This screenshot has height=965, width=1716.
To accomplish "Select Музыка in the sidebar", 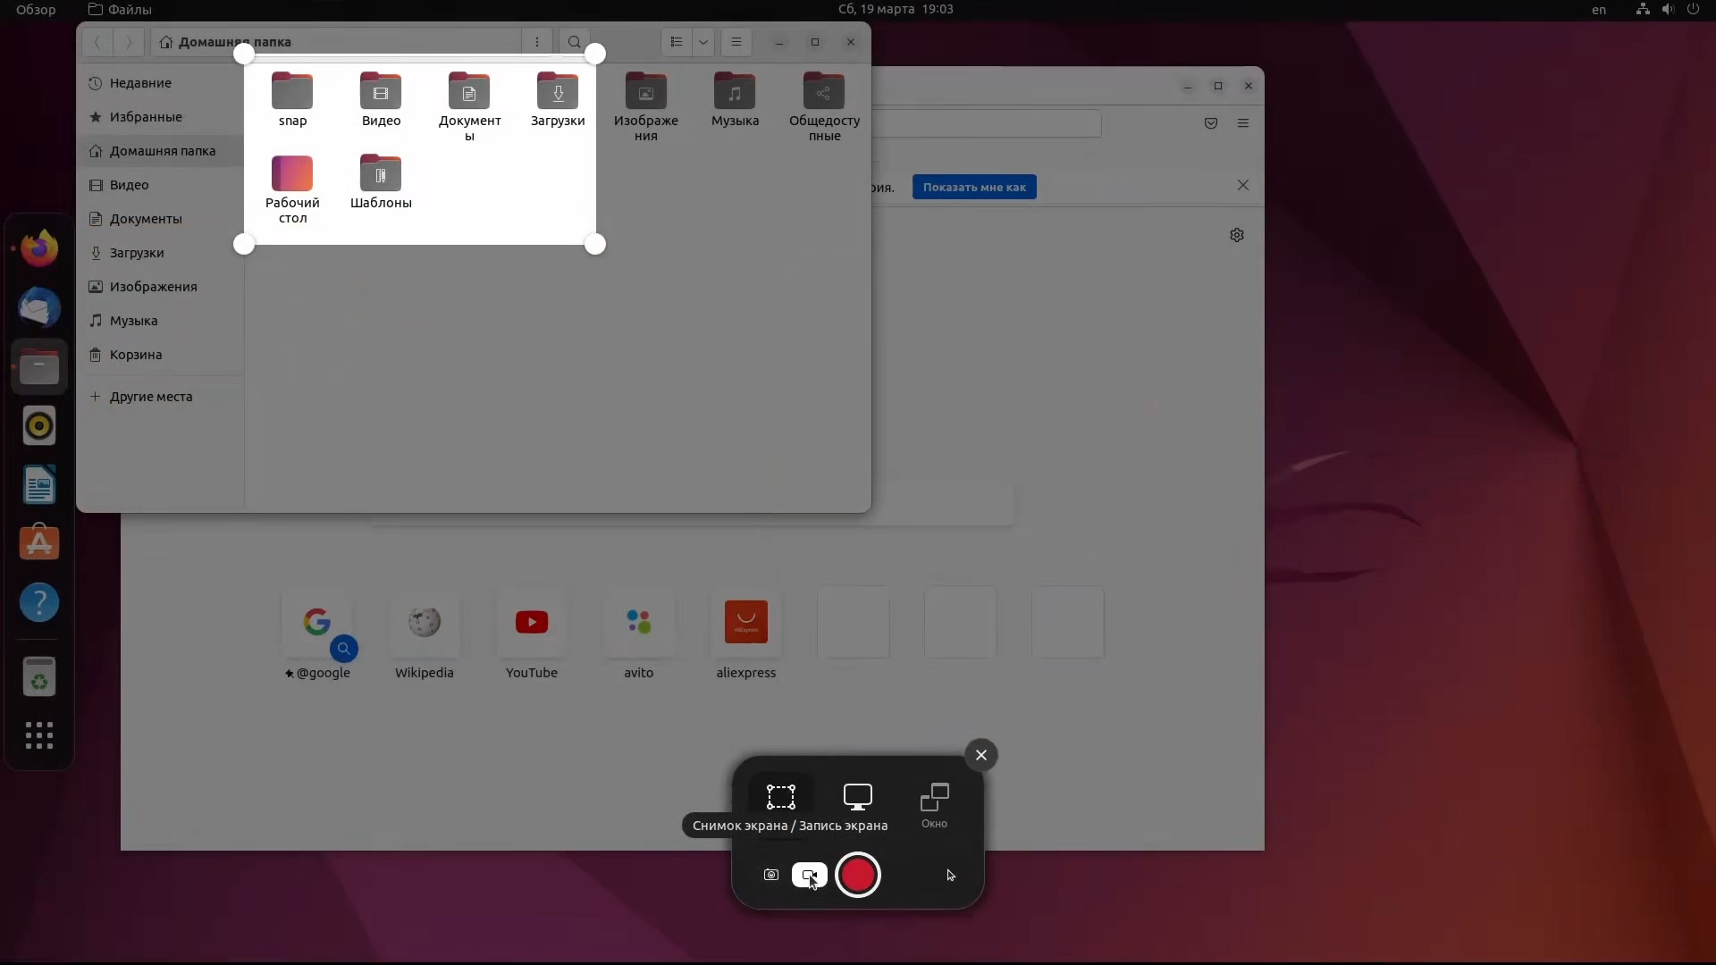I will (160, 321).
